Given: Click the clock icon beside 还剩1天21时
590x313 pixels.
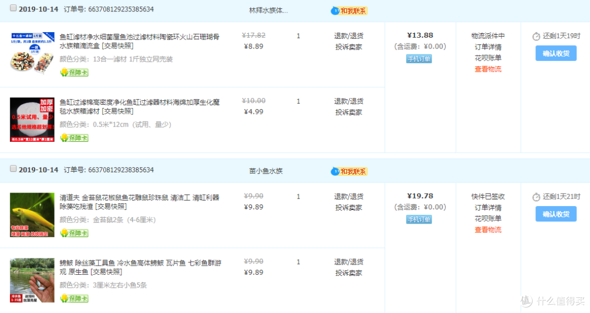Looking at the screenshot, I should pyautogui.click(x=536, y=197).
